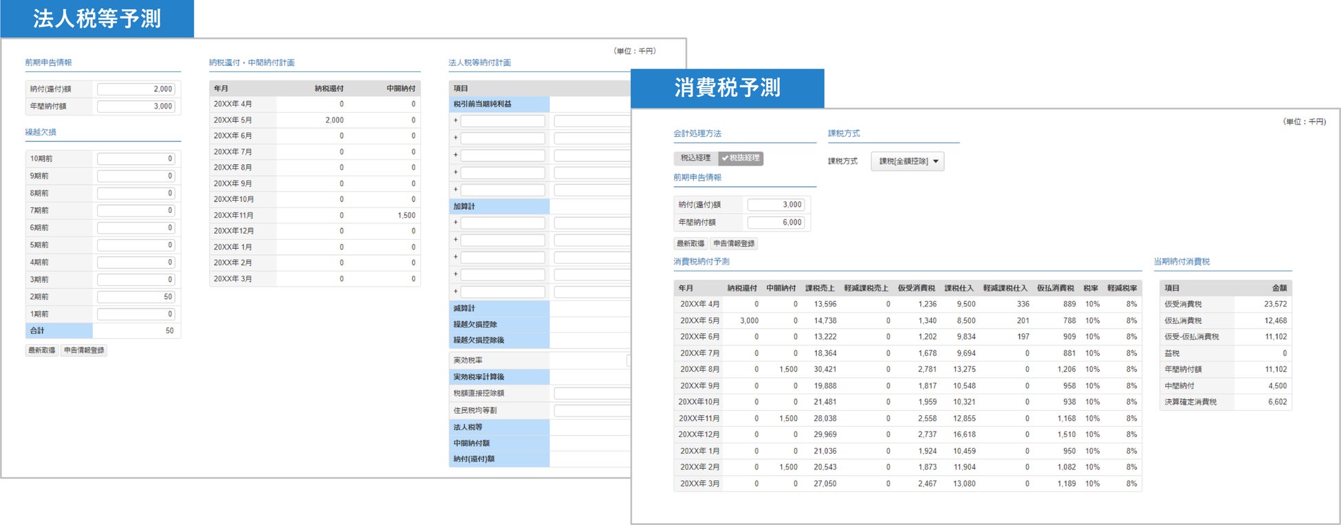The width and height of the screenshot is (1341, 525).
Task: Click the 合計 row in 繰越欠損
Action: [103, 331]
